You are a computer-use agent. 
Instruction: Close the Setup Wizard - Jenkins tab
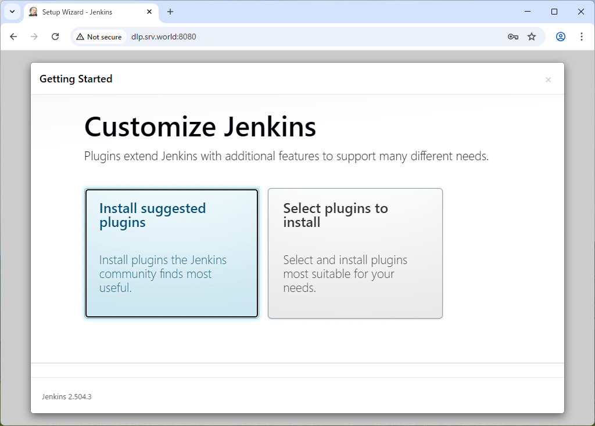pyautogui.click(x=149, y=12)
